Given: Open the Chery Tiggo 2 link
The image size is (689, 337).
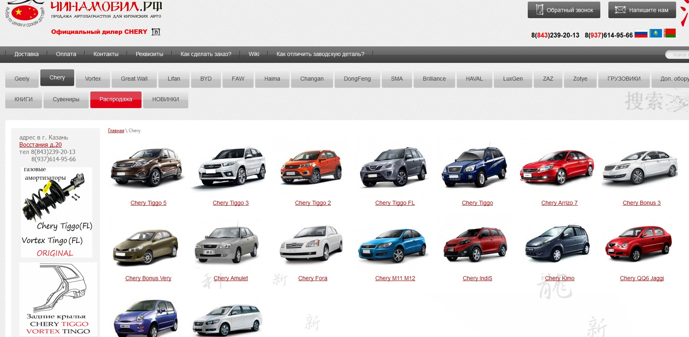Looking at the screenshot, I should (313, 203).
